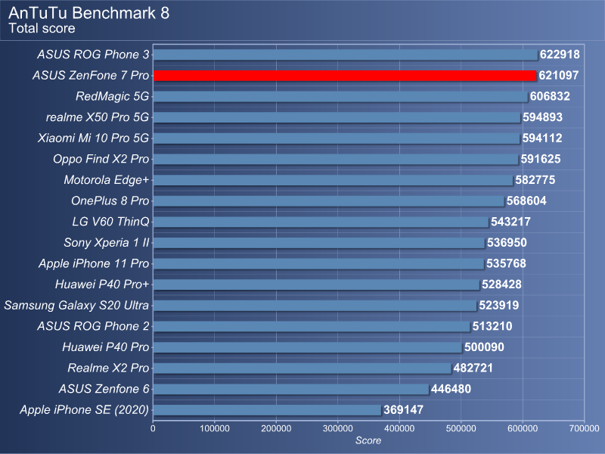Image resolution: width=605 pixels, height=454 pixels.
Task: Click the blue bar for Apple iPhone 11 Pro
Action: tap(318, 263)
